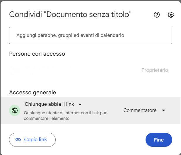Click the Persone con accesso heading
181x155 pixels.
(37, 54)
